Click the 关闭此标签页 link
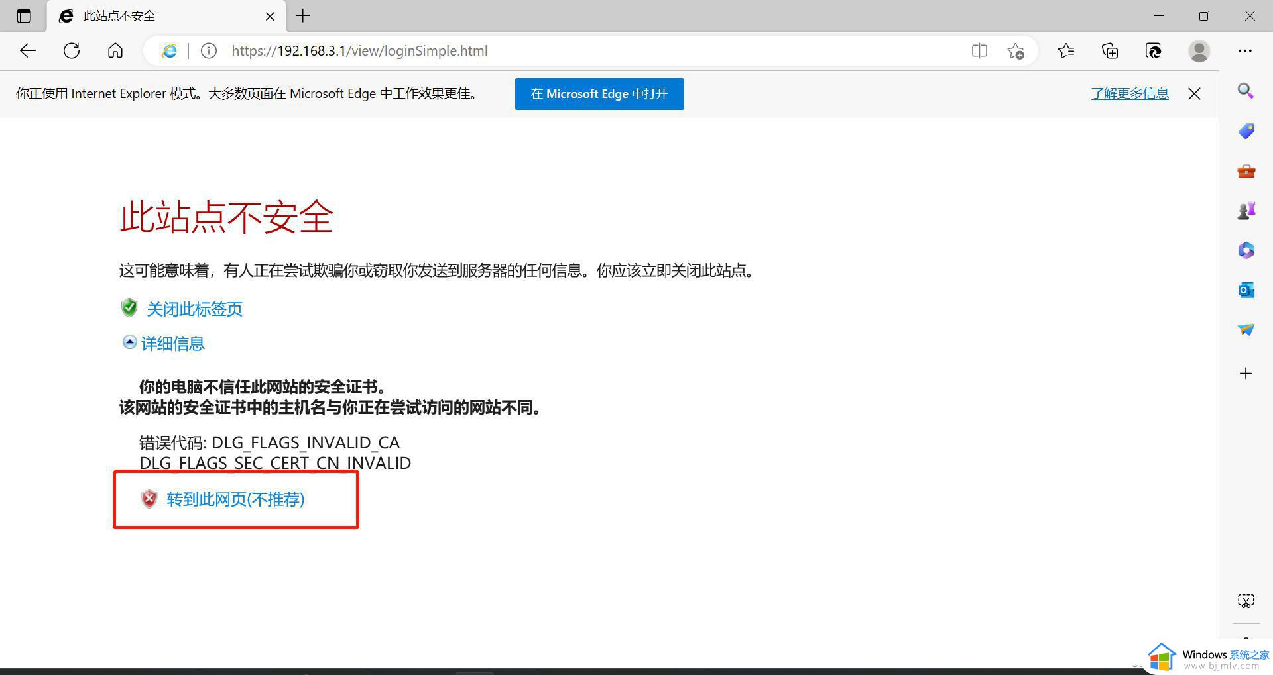This screenshot has height=675, width=1273. coord(194,309)
